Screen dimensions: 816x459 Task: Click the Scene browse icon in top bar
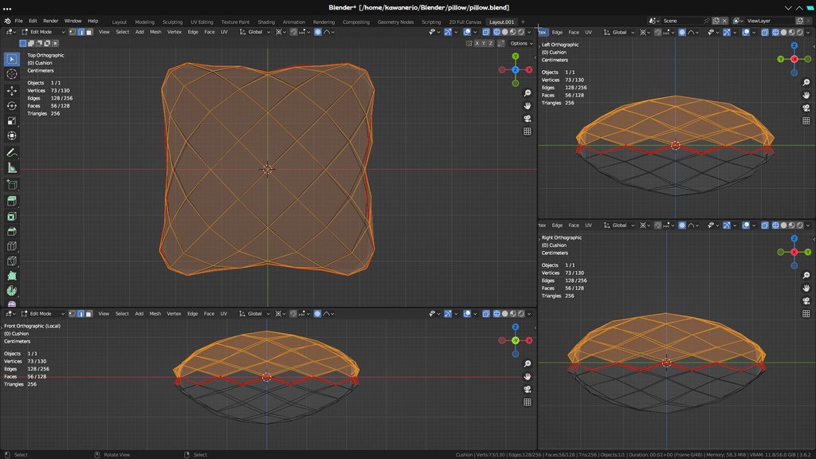[652, 22]
